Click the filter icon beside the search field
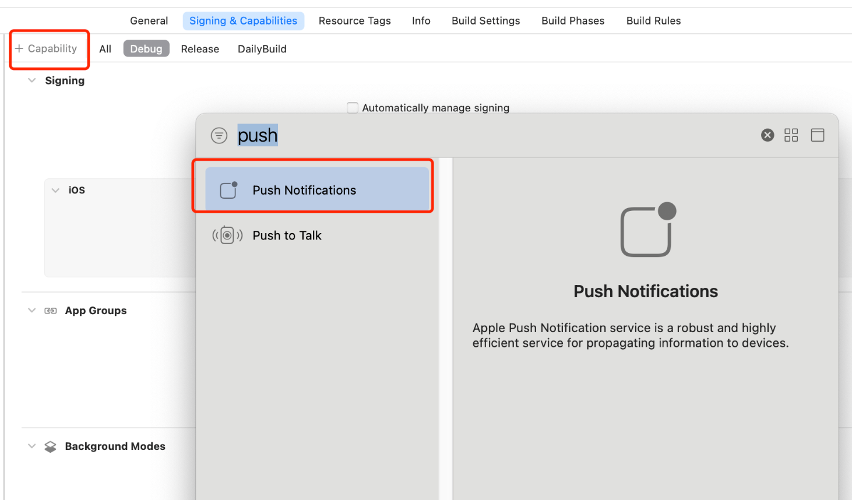This screenshot has width=852, height=500. 219,136
